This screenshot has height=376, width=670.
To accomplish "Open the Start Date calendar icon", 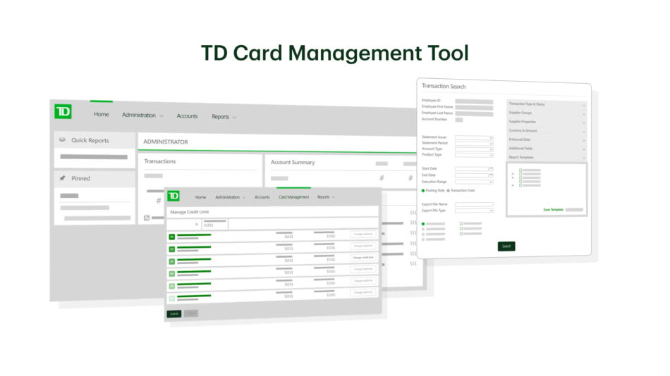I will point(492,169).
